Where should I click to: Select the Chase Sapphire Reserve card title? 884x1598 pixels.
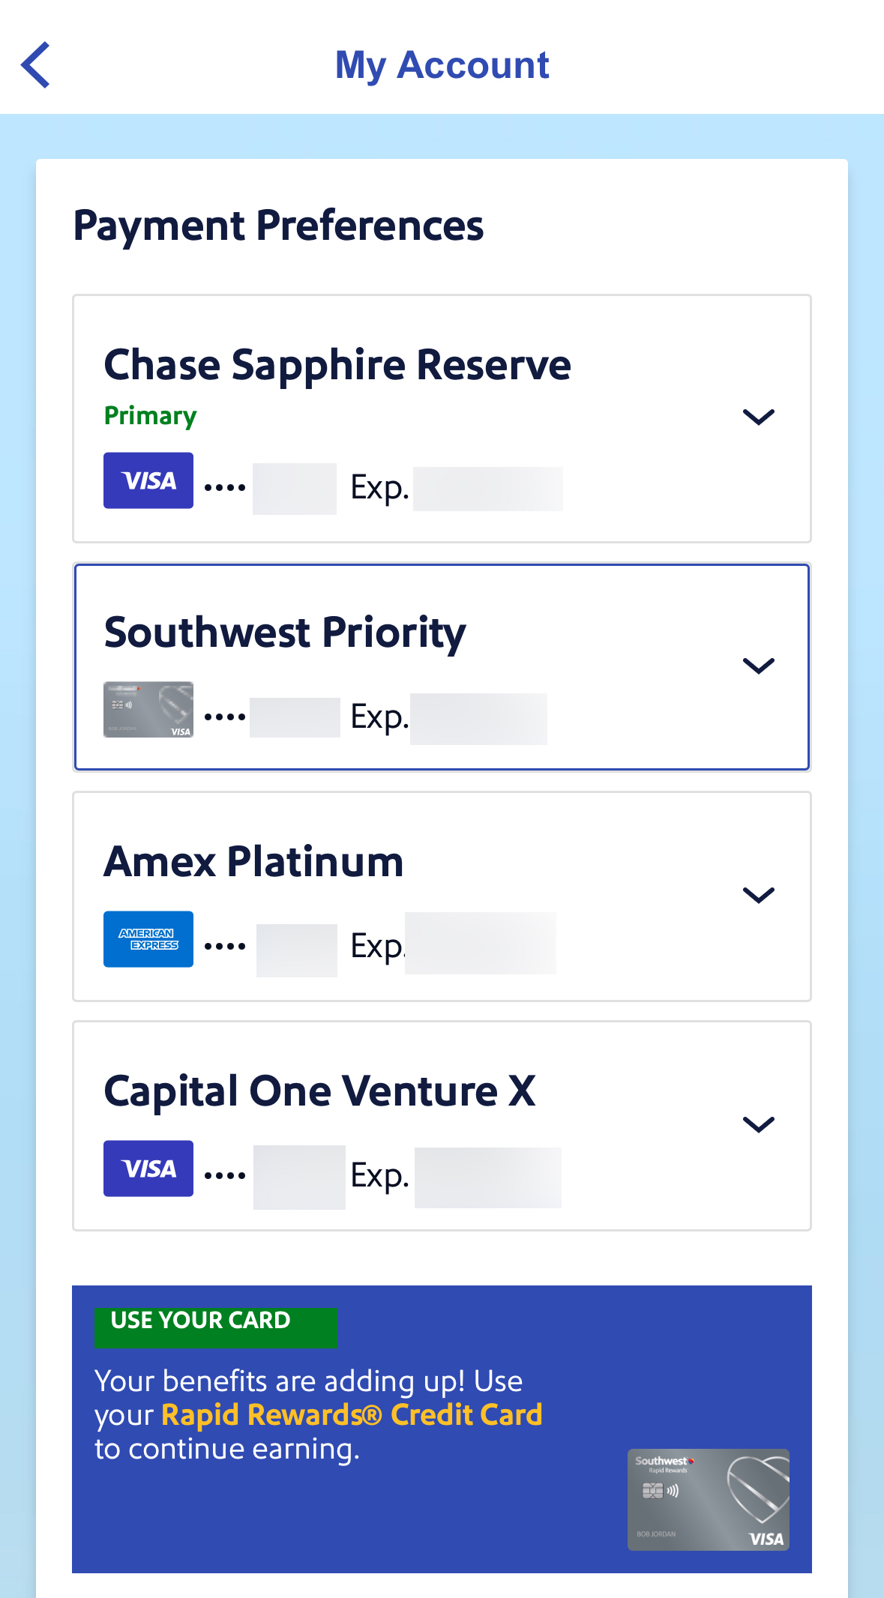337,365
